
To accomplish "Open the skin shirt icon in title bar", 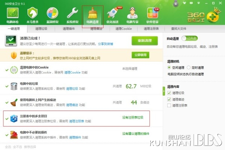I will tap(184, 3).
